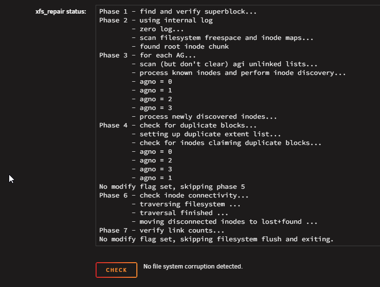Click 'Phase 1 - find and verify superblock' line

tap(178, 11)
